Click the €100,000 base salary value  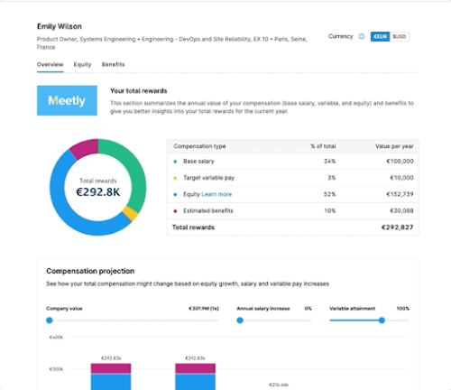[400, 162]
